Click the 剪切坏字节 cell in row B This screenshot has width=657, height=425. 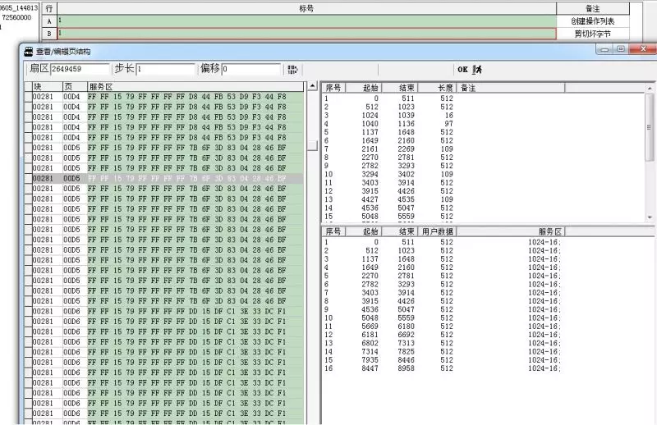604,34
